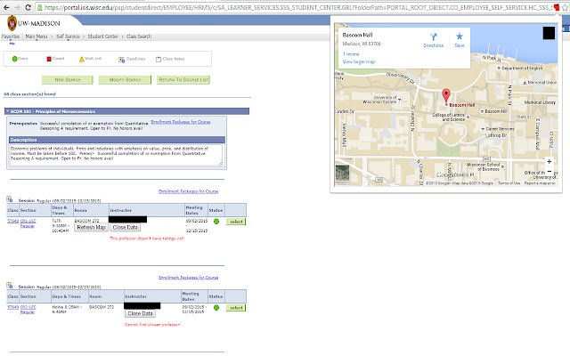
Task: Zoom out the map with minus button
Action: click(x=550, y=171)
